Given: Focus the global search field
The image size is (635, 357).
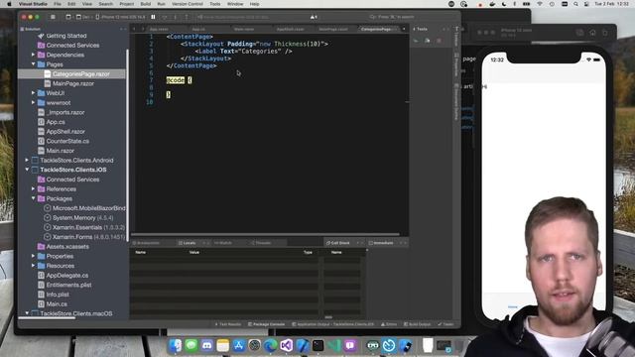Looking at the screenshot, I should point(392,17).
